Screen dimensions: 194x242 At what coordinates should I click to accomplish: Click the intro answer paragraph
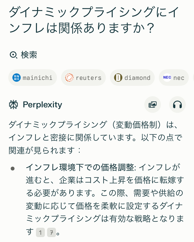pyautogui.click(x=95, y=137)
